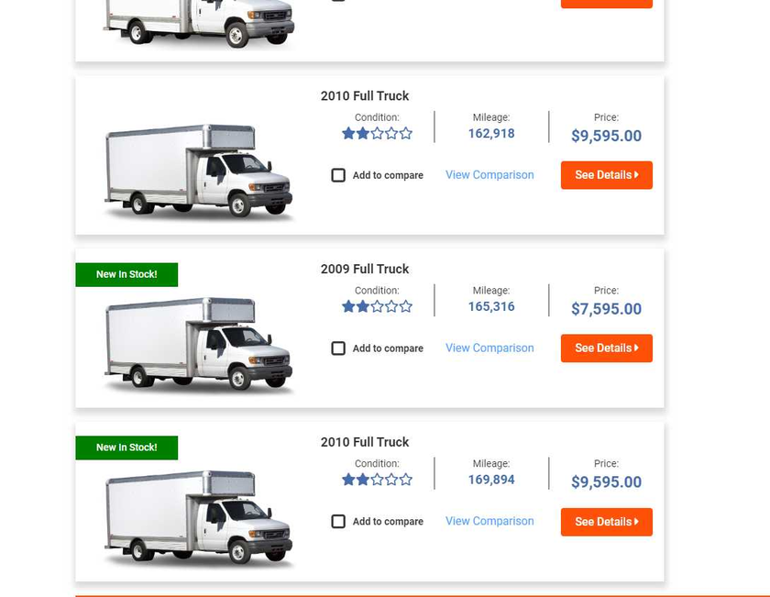Click New In Stock badge on 2009 truck
The width and height of the screenshot is (770, 597).
pyautogui.click(x=126, y=275)
